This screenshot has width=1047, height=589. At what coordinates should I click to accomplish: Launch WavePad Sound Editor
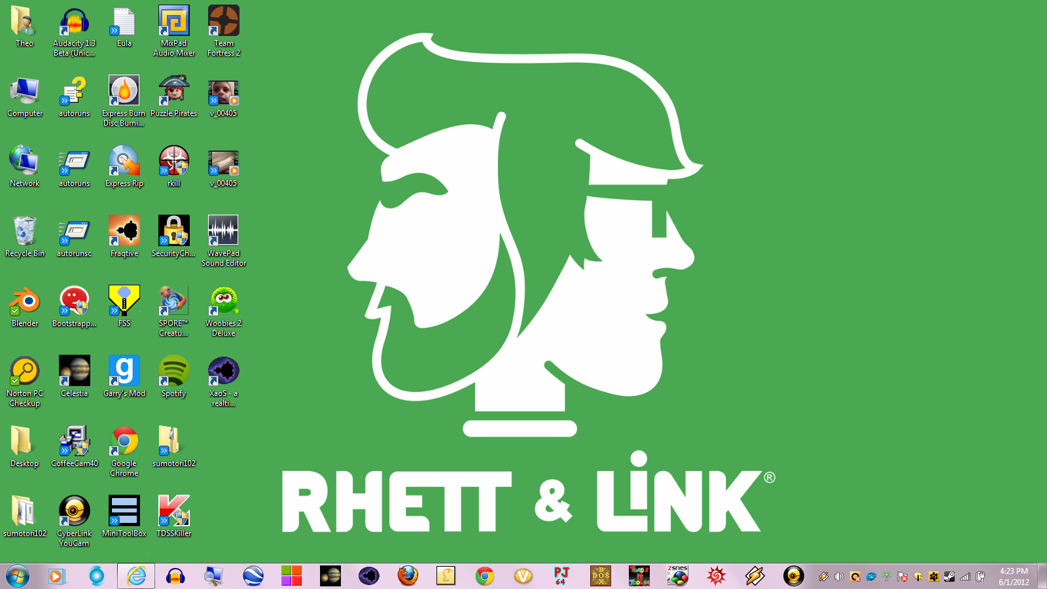(x=223, y=231)
